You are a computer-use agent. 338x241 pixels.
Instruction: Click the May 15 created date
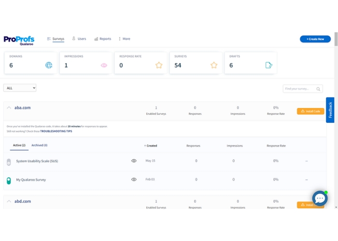click(x=150, y=161)
